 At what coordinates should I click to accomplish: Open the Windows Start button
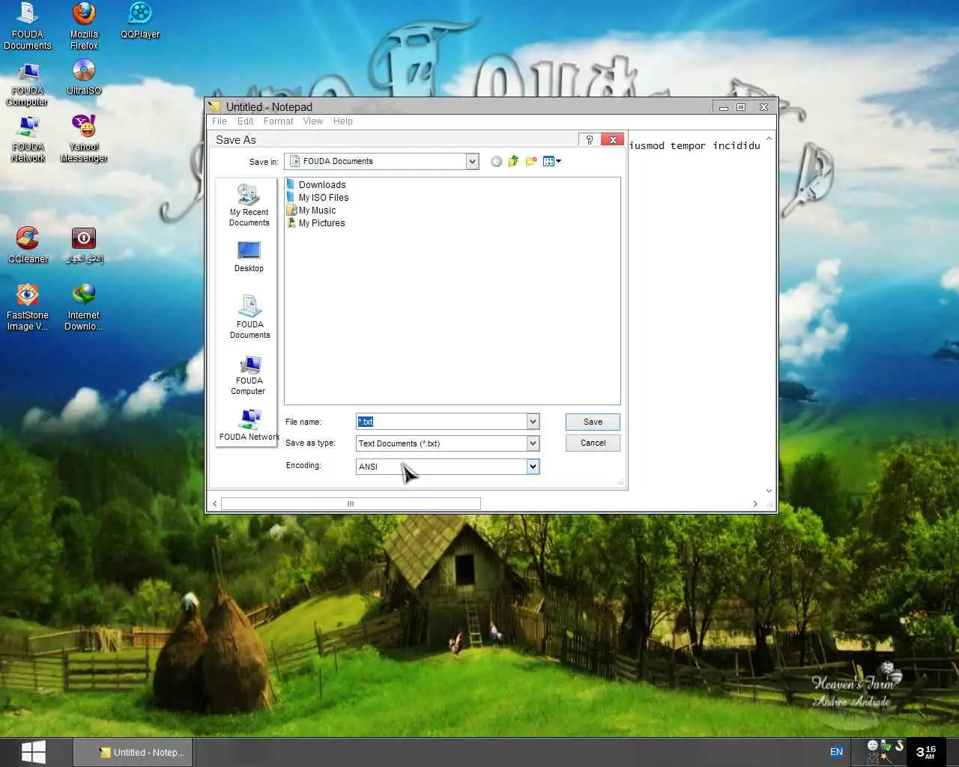(x=33, y=752)
